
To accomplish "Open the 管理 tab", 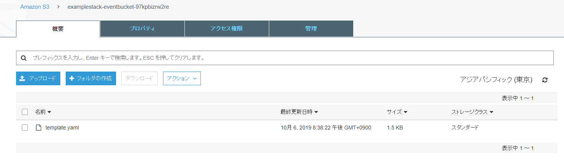I will click(x=311, y=29).
